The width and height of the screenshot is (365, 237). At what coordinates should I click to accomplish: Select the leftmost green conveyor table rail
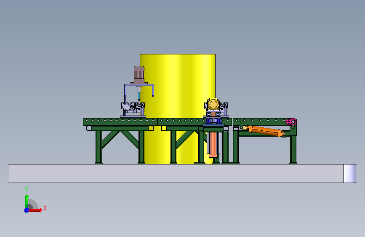[120, 122]
